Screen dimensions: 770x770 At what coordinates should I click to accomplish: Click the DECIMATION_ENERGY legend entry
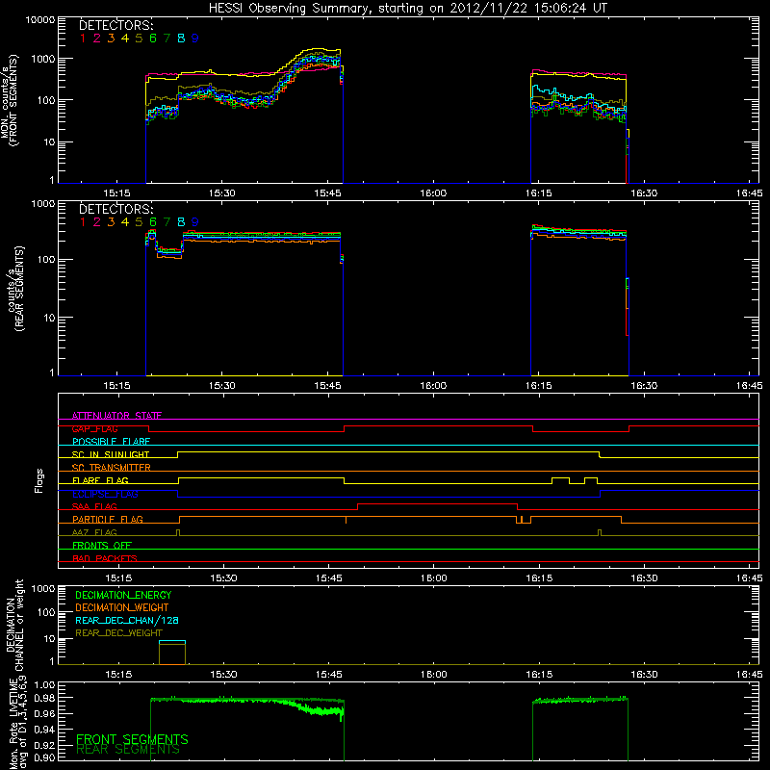123,595
